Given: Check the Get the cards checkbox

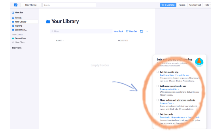Looking at the screenshot, I should click(x=158, y=114).
